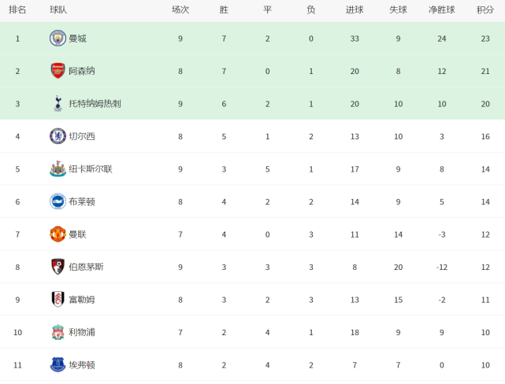Click the Chelsea club crest
Image resolution: width=505 pixels, height=384 pixels.
pyautogui.click(x=58, y=136)
